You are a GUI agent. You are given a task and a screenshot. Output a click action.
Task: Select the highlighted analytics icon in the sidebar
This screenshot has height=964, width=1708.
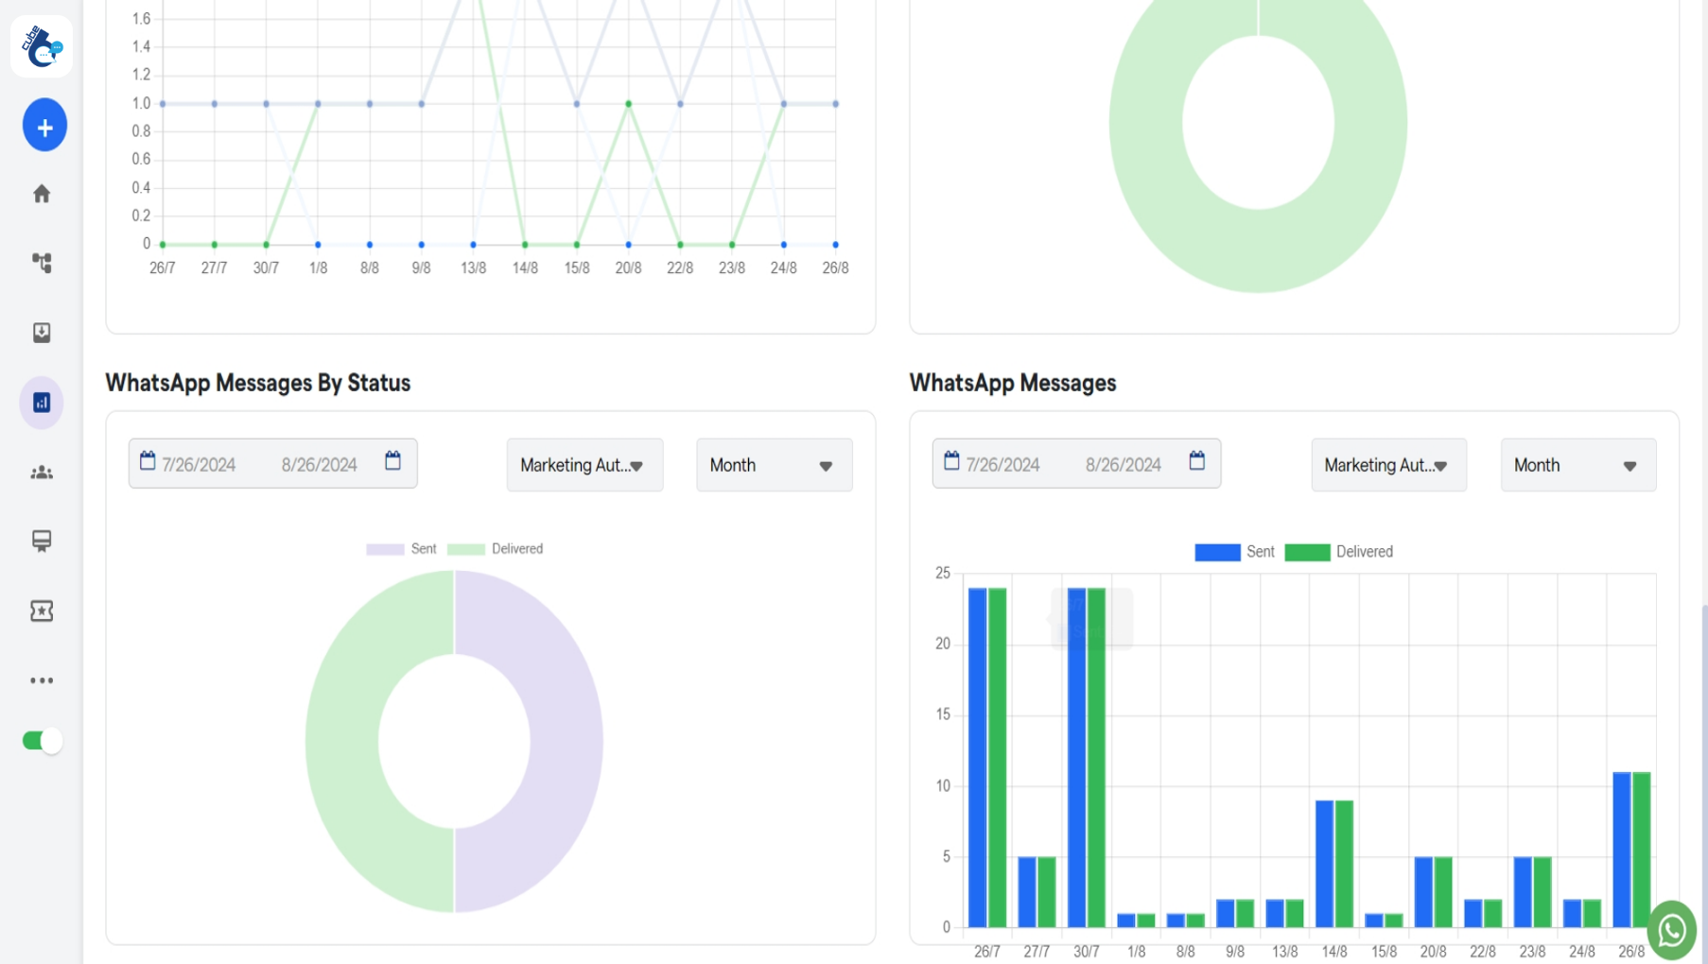(42, 402)
